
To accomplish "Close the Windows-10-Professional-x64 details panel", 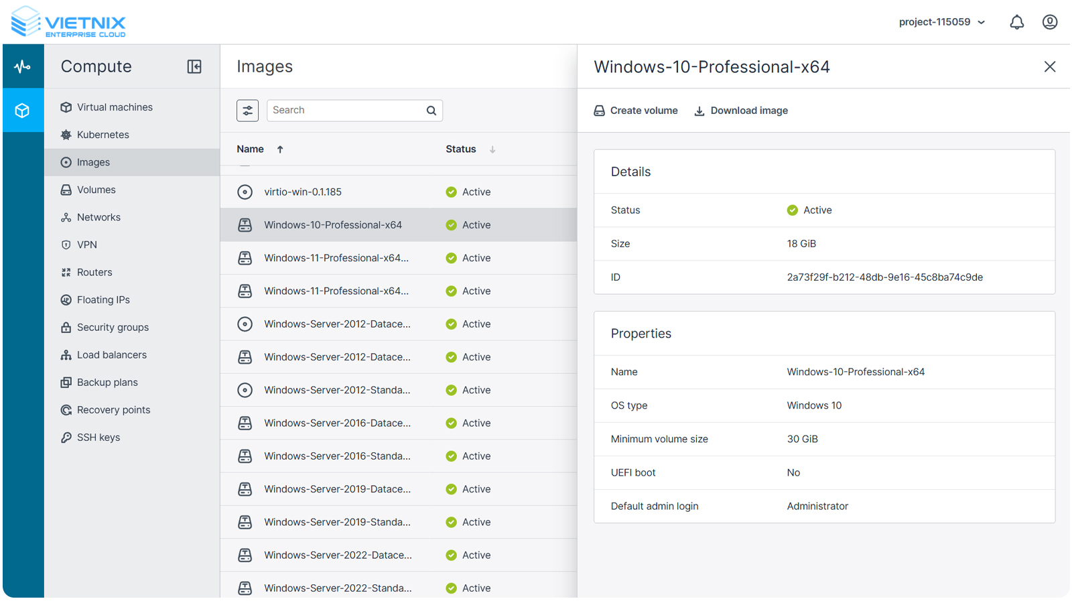I will point(1049,66).
